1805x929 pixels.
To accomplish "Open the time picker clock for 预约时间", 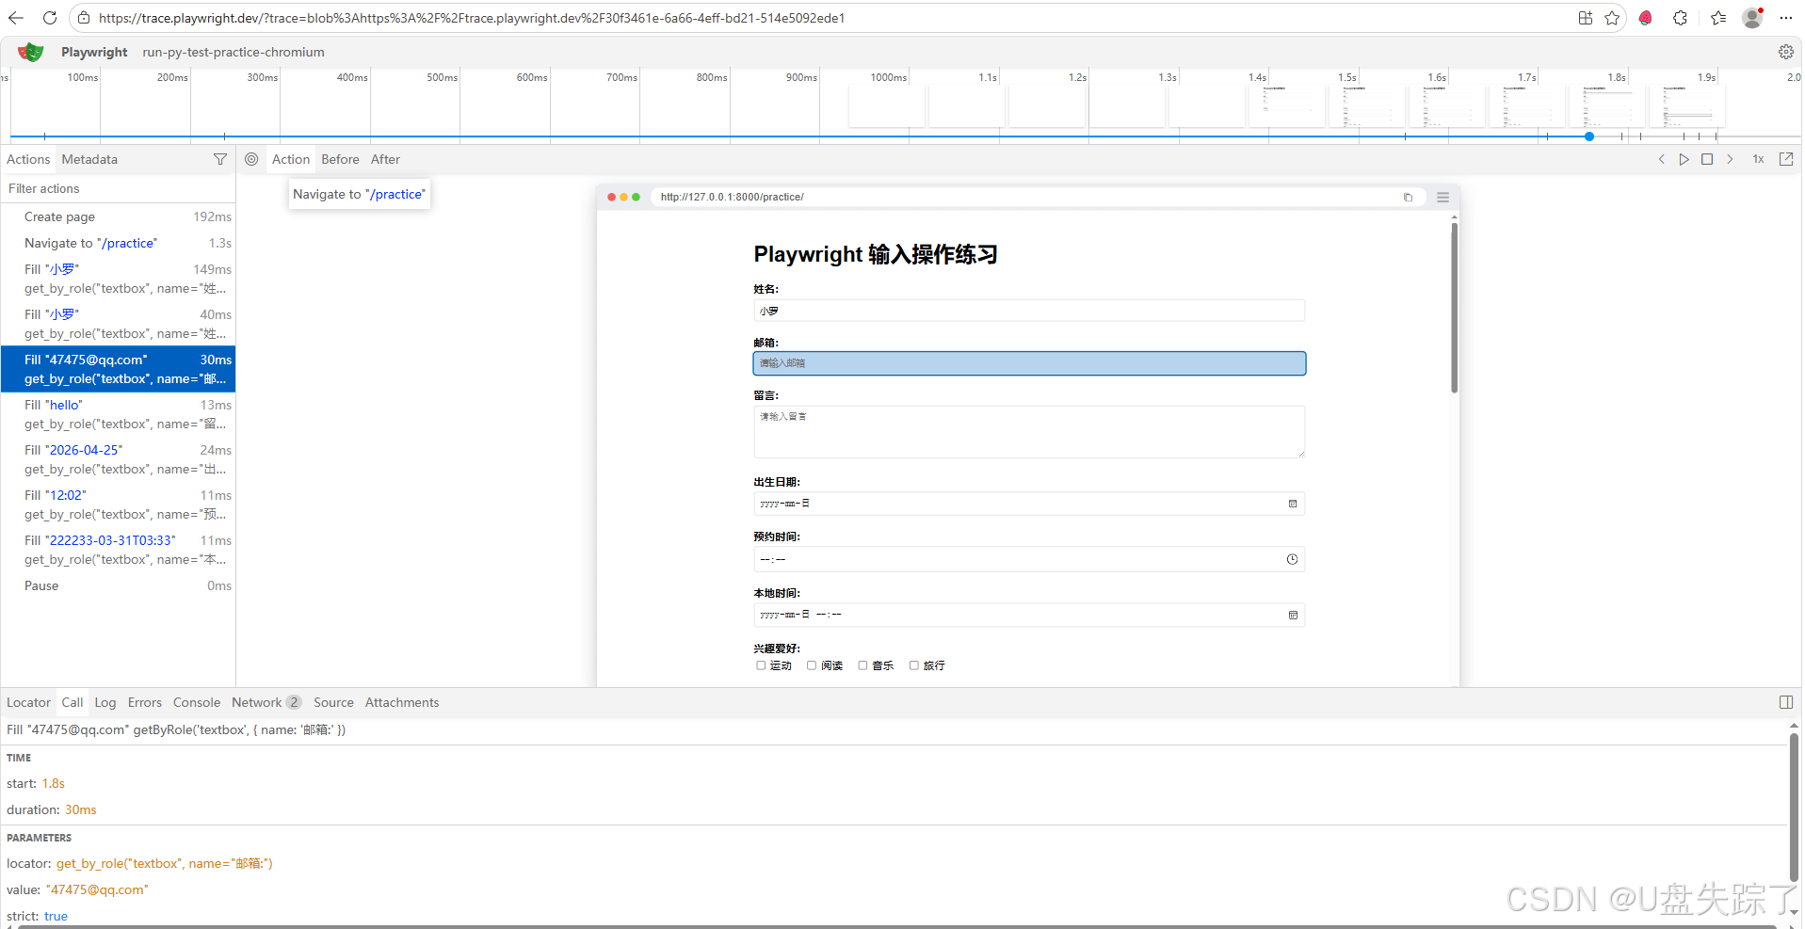I will click(x=1293, y=559).
